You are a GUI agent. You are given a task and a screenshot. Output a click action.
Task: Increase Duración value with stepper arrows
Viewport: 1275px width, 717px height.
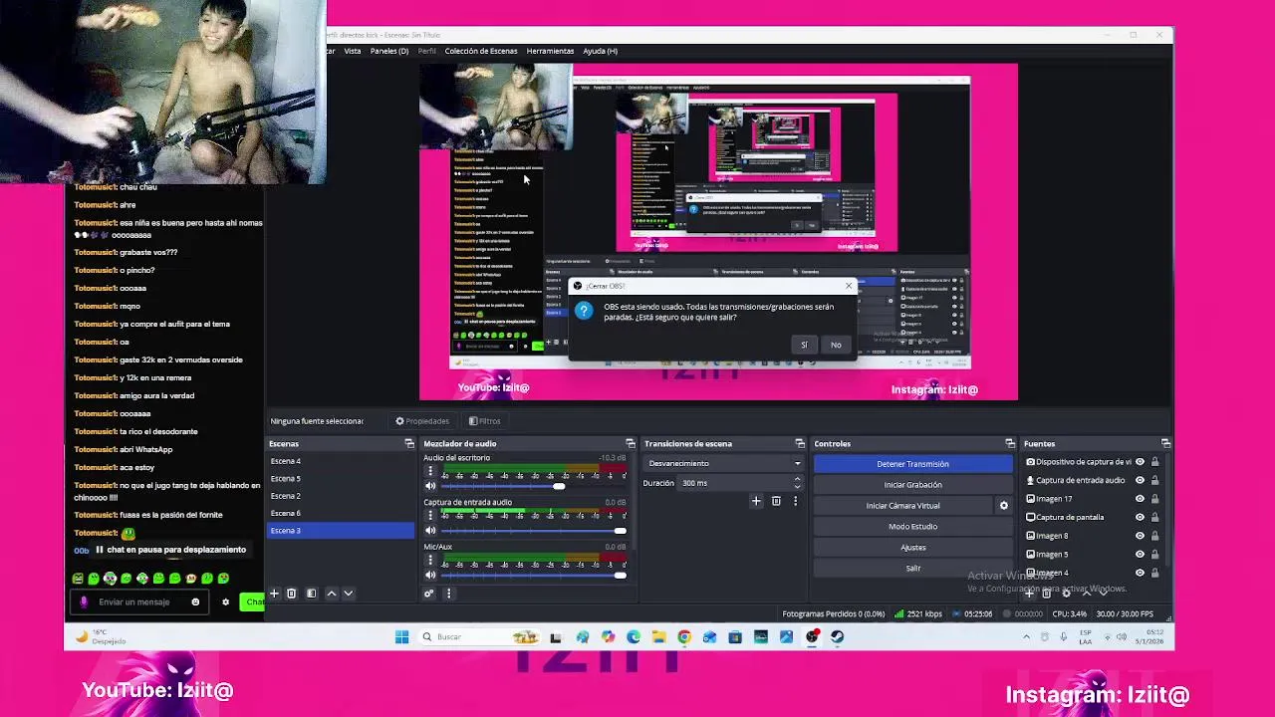(797, 479)
